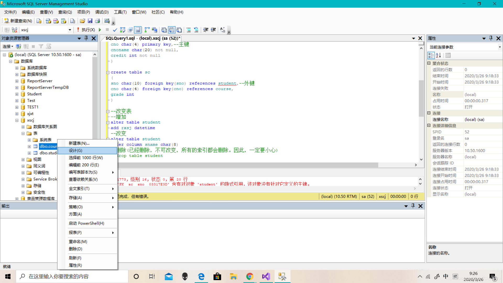The image size is (503, 283).
Task: Toggle auto-hide pin on Properties panel
Action: tap(491, 38)
